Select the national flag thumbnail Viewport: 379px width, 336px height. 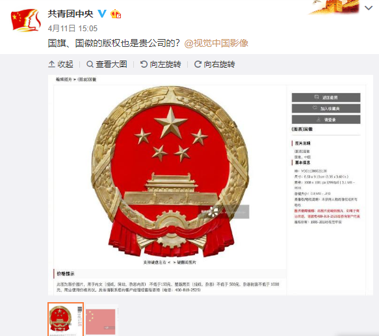pyautogui.click(x=101, y=320)
